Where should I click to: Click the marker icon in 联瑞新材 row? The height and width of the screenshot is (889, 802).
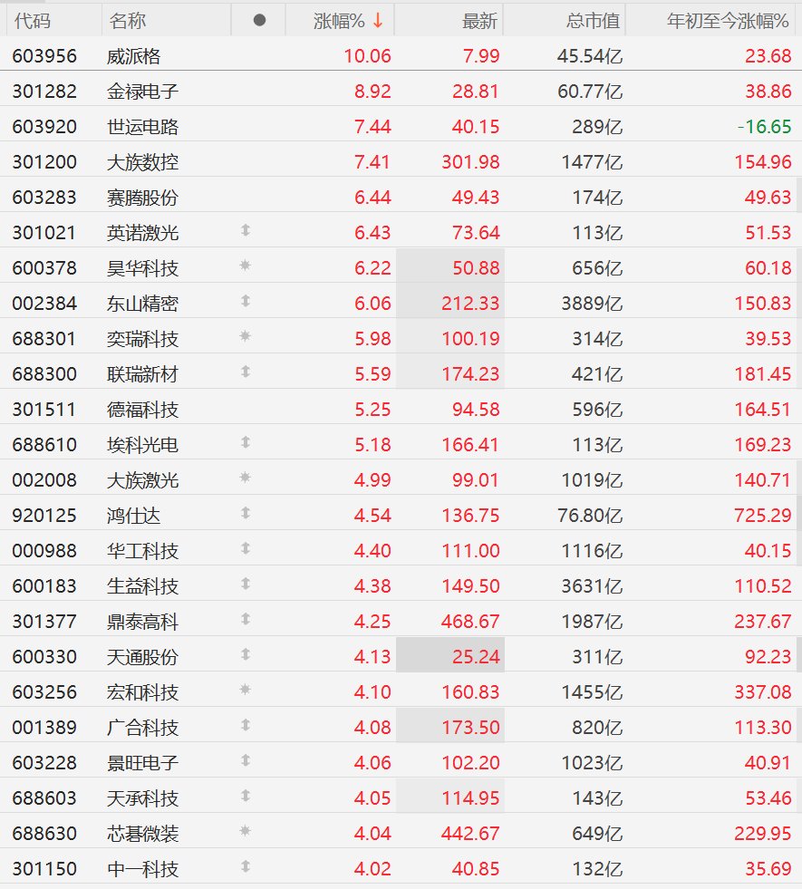coord(246,372)
